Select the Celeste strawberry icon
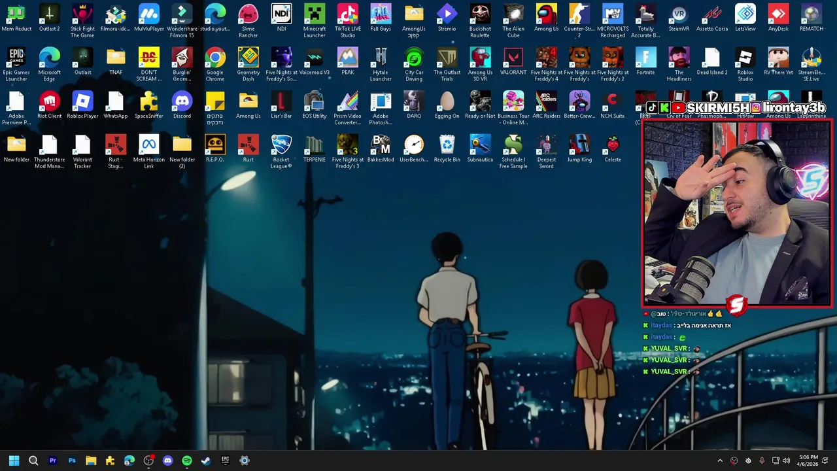 613,149
